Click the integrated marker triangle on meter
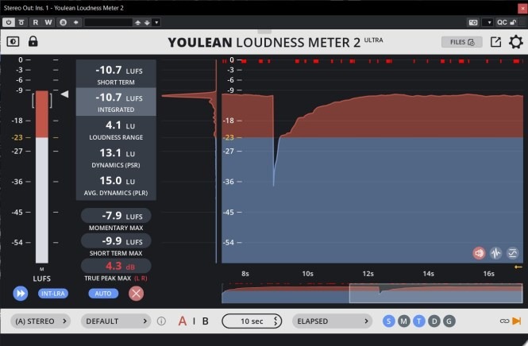528x346 pixels. [x=64, y=94]
